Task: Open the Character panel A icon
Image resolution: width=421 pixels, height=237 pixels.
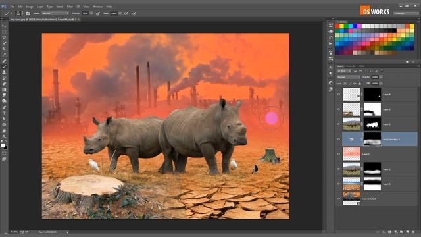Action: (331, 67)
